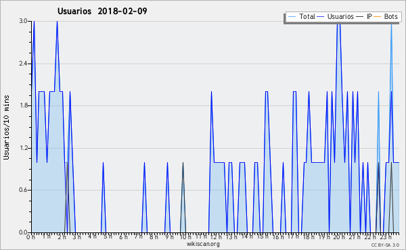Viewport: 406px width, 250px height.
Task: Click the 3.0 value on the y-axis
Action: (23, 21)
